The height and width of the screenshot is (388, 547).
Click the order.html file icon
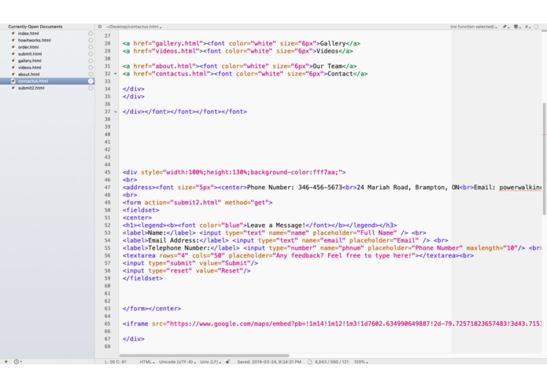tap(13, 47)
